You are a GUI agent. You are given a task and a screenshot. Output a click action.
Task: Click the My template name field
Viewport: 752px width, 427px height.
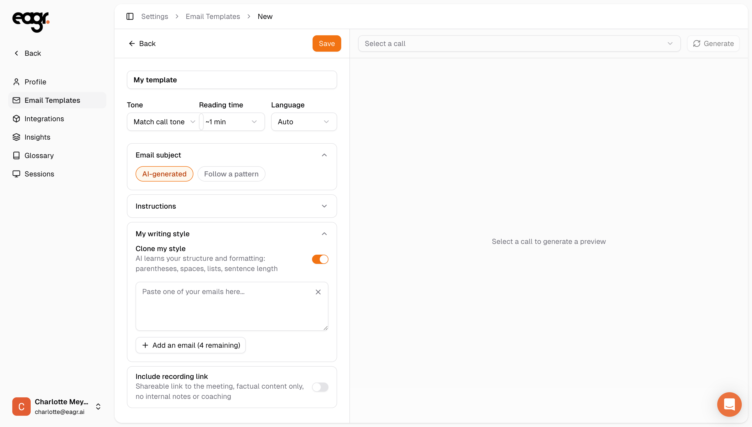[232, 80]
